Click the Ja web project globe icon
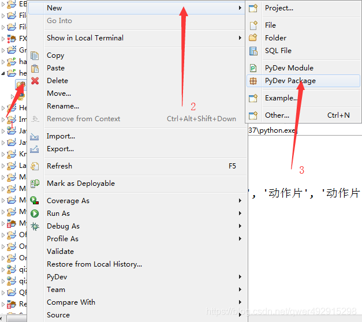Viewport: 362px width, 322px height. 12,130
